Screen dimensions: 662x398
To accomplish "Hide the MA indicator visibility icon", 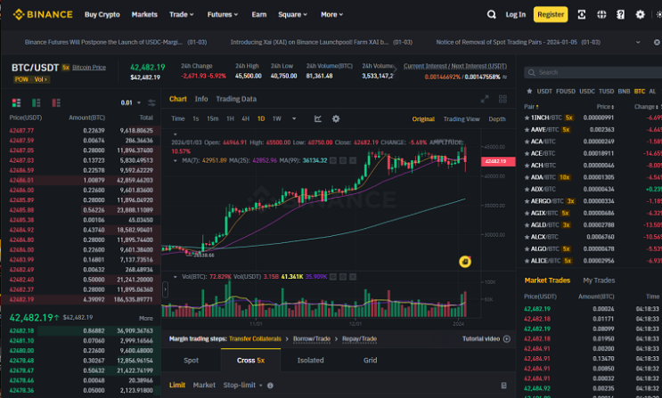I will [333, 160].
